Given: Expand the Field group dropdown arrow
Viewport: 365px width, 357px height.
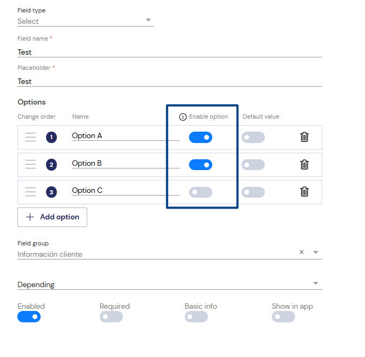Looking at the screenshot, I should point(316,252).
